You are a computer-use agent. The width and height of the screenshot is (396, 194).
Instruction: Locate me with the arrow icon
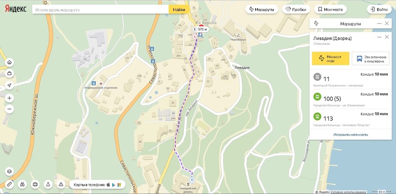tap(9, 85)
